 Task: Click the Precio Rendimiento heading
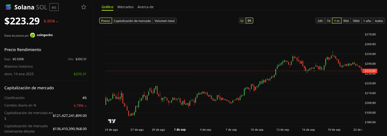(x=23, y=50)
